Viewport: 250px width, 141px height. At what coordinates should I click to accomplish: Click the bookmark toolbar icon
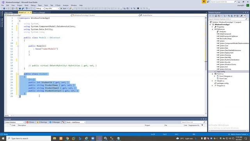[x=138, y=9]
